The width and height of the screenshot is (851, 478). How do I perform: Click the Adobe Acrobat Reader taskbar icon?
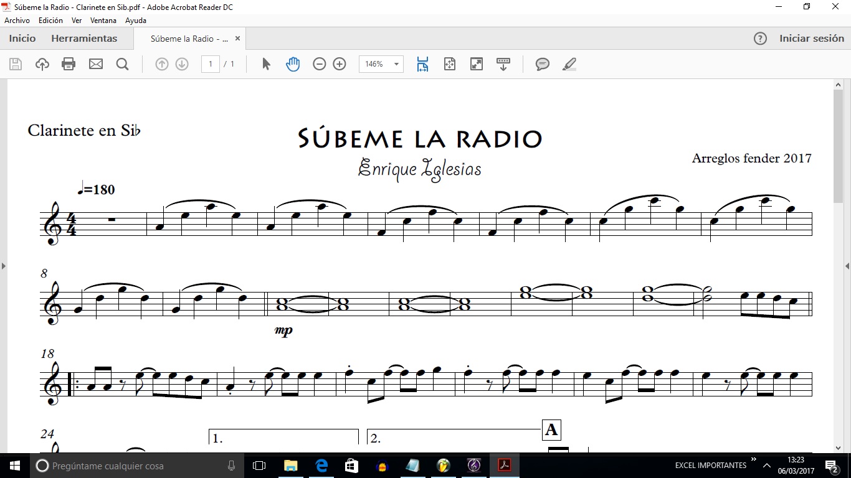[x=505, y=466]
